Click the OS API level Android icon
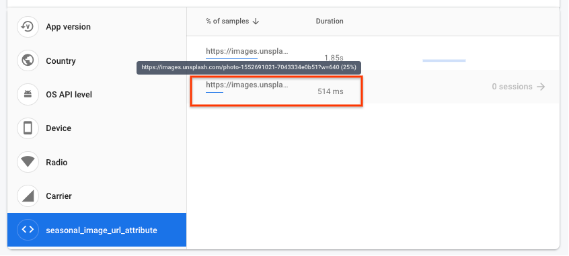 (x=28, y=94)
